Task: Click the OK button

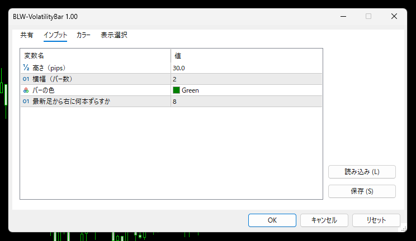Action: coord(272,220)
